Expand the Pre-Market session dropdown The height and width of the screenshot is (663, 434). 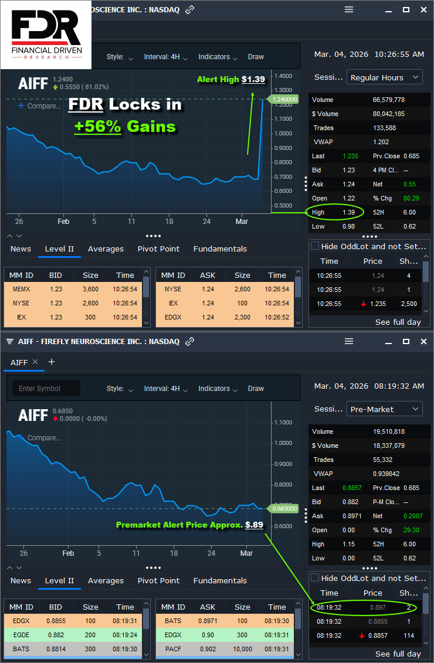[x=384, y=409]
